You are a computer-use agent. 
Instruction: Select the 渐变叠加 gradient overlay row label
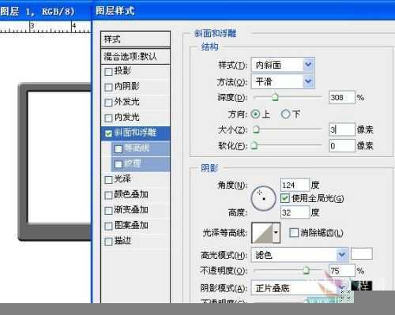coord(131,210)
